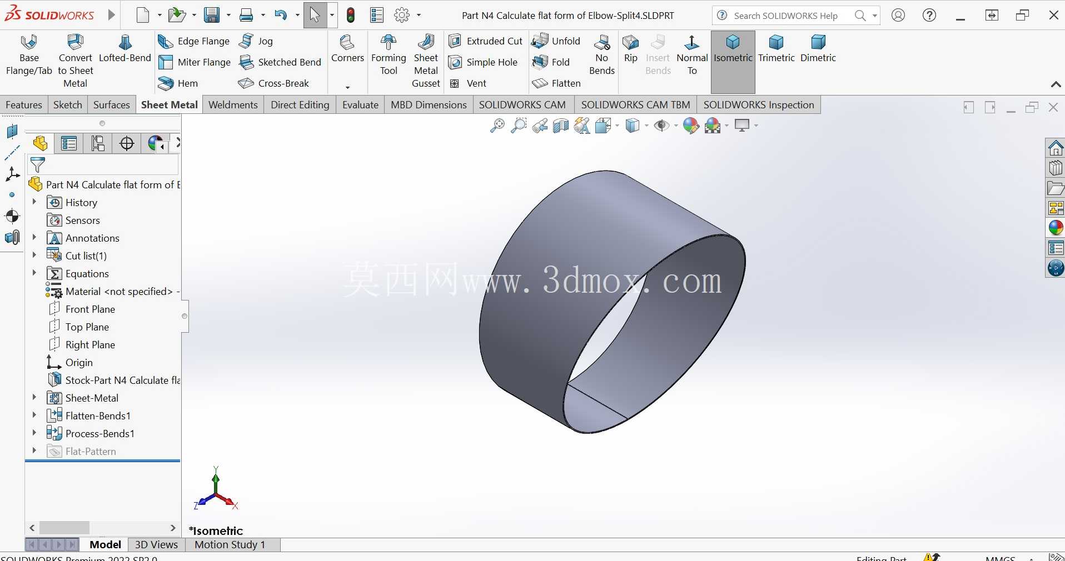Screen dimensions: 1065x561
Task: Click the Base Flange/Tab tool
Action: pyautogui.click(x=29, y=54)
